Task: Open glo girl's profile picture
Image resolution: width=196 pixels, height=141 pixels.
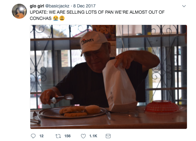Action: coord(19,11)
